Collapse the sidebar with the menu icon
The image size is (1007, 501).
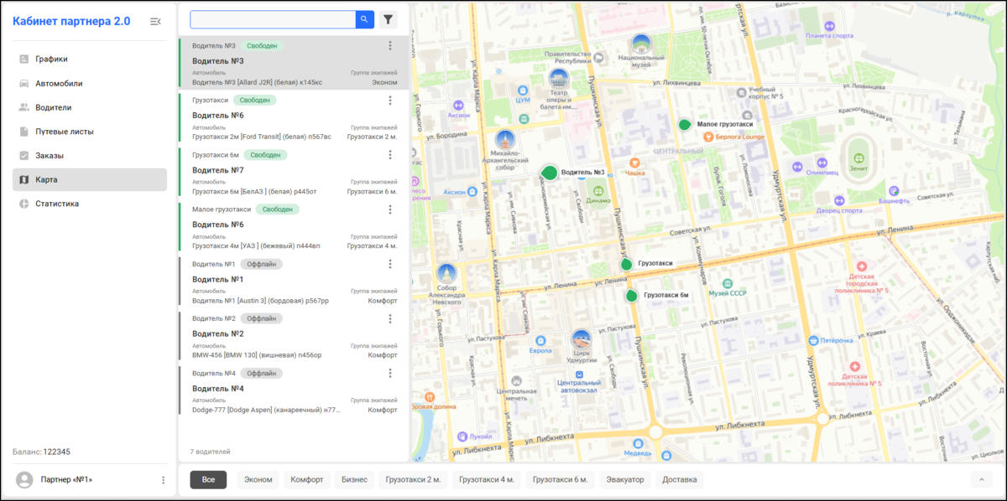tap(155, 21)
